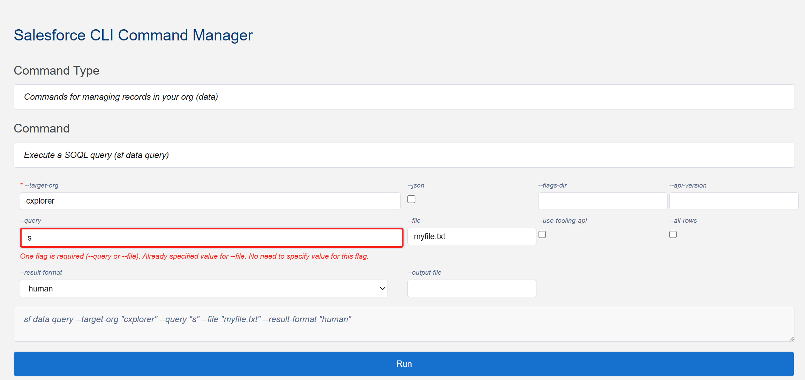Open the --result-format dropdown
Image resolution: width=805 pixels, height=380 pixels.
coord(203,289)
